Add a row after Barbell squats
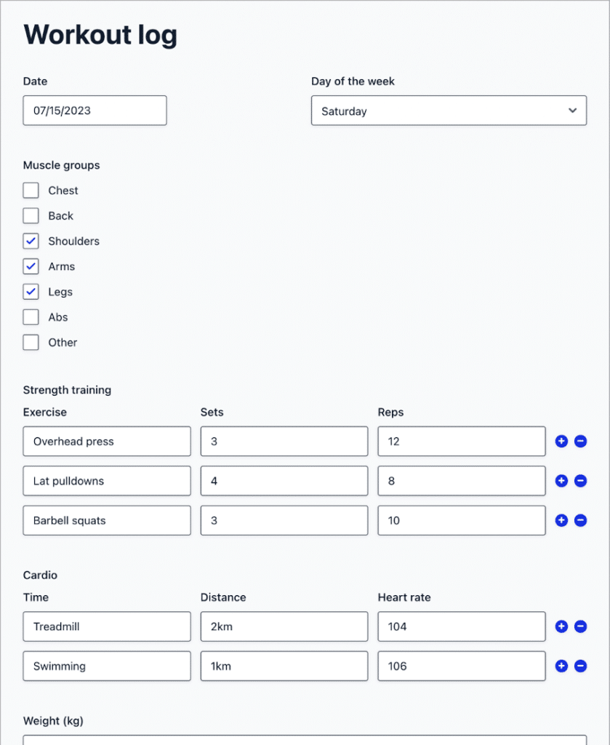Screen dimensions: 610x745 tap(561, 520)
